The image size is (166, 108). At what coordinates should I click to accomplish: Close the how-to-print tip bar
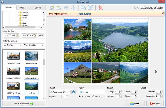[163, 13]
